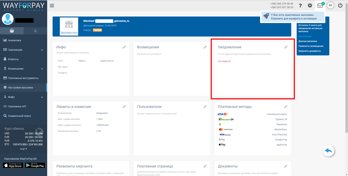Click the 1 UAH min payment value
The height and width of the screenshot is (176, 348).
[99, 119]
